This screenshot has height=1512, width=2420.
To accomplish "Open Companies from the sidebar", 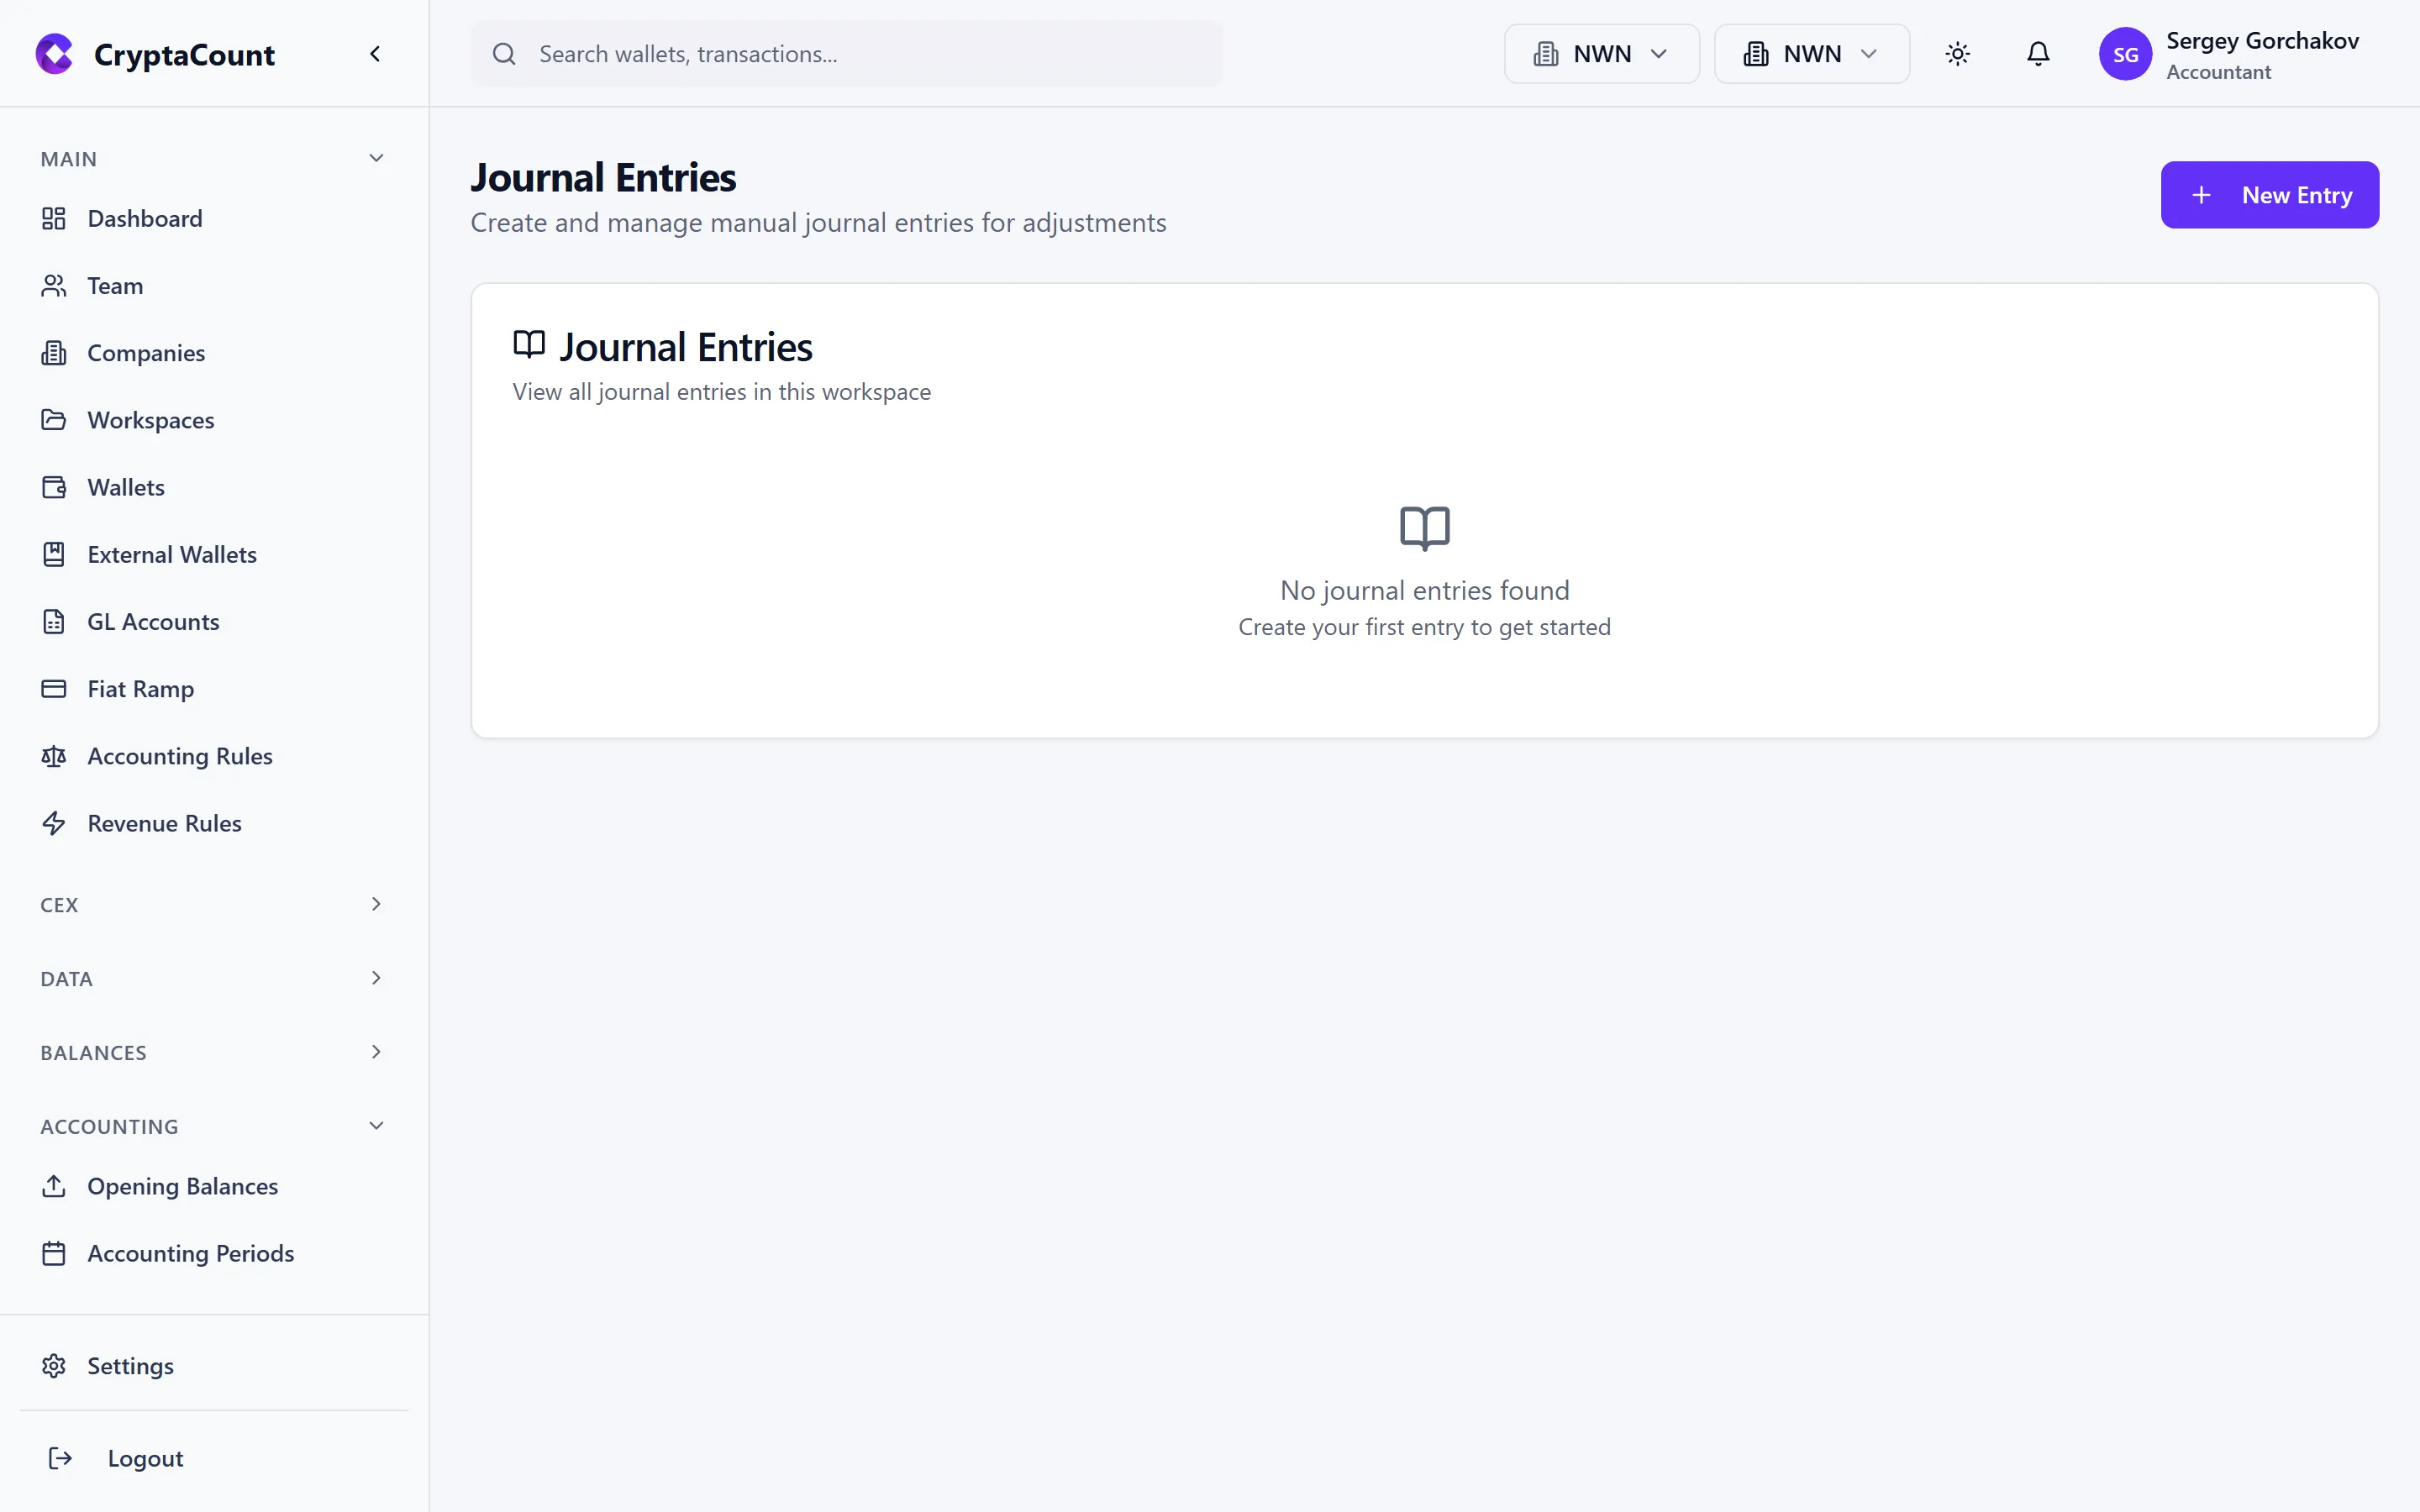I will tap(146, 352).
